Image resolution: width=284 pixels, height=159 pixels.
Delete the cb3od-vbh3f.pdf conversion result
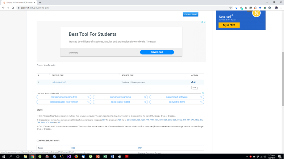coord(195,82)
